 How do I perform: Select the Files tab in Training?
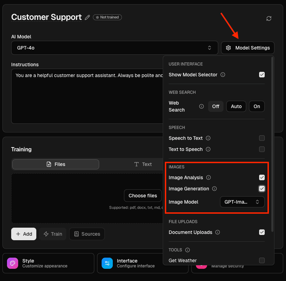[x=55, y=164]
